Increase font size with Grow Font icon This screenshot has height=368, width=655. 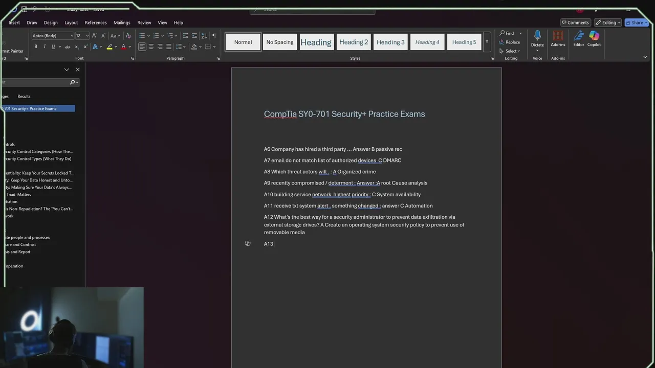pyautogui.click(x=95, y=36)
